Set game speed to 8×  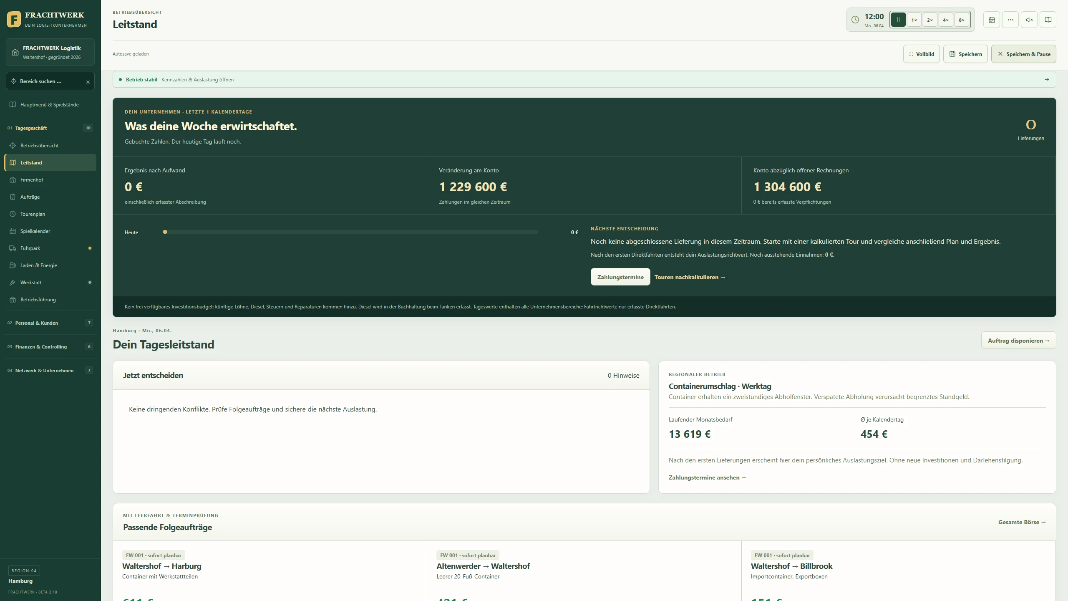(962, 20)
